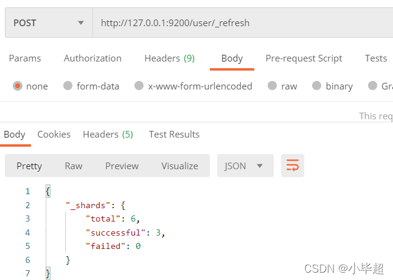Show the Test Results tab
The width and height of the screenshot is (393, 280).
pyautogui.click(x=174, y=135)
